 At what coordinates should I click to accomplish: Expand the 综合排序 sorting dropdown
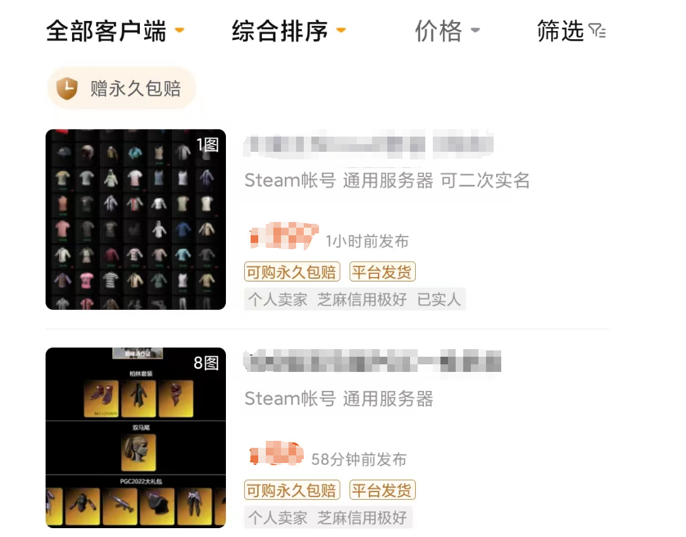coord(289,31)
